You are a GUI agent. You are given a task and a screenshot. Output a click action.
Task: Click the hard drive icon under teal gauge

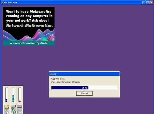(13, 106)
